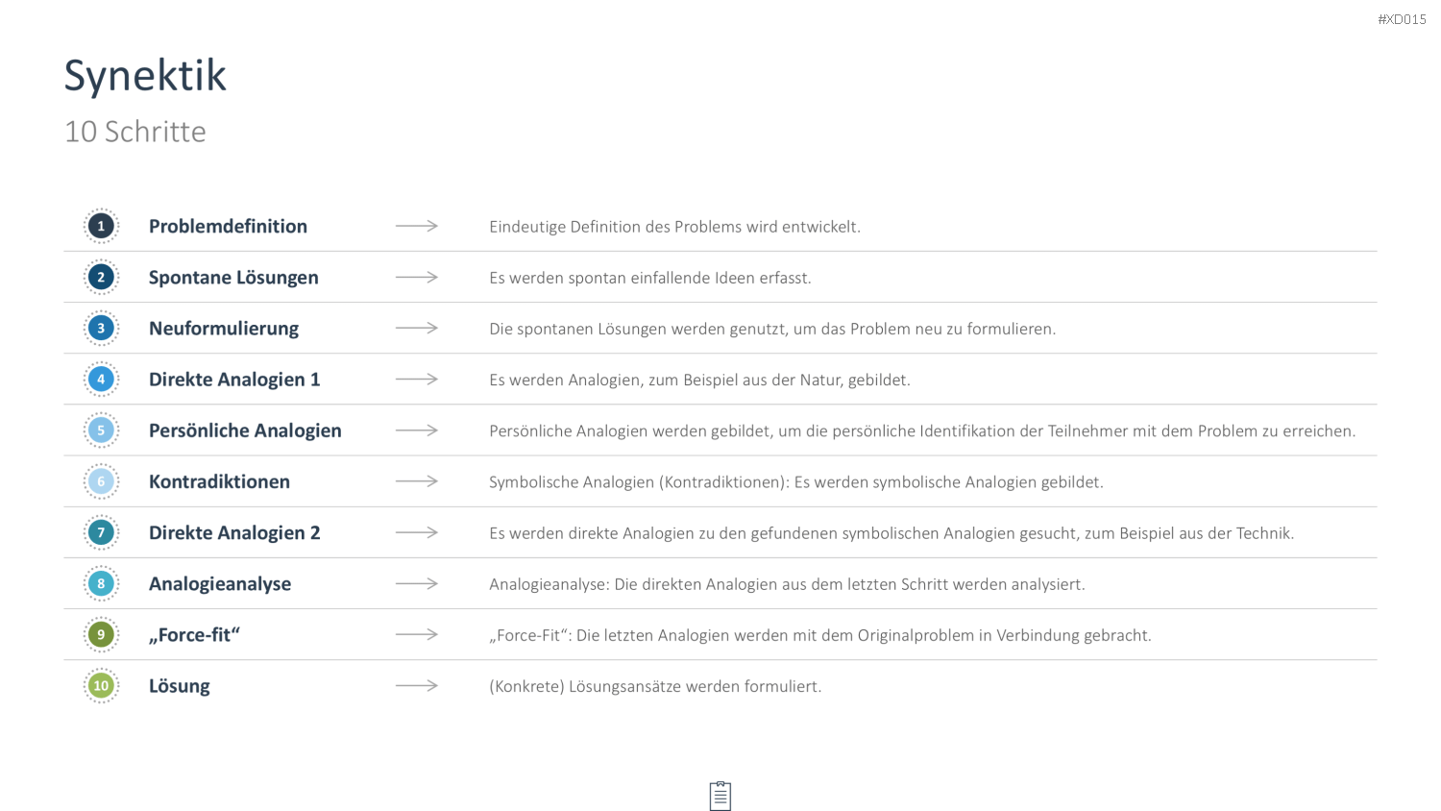Click the number 6 circle badge
The width and height of the screenshot is (1441, 811).
(x=101, y=481)
